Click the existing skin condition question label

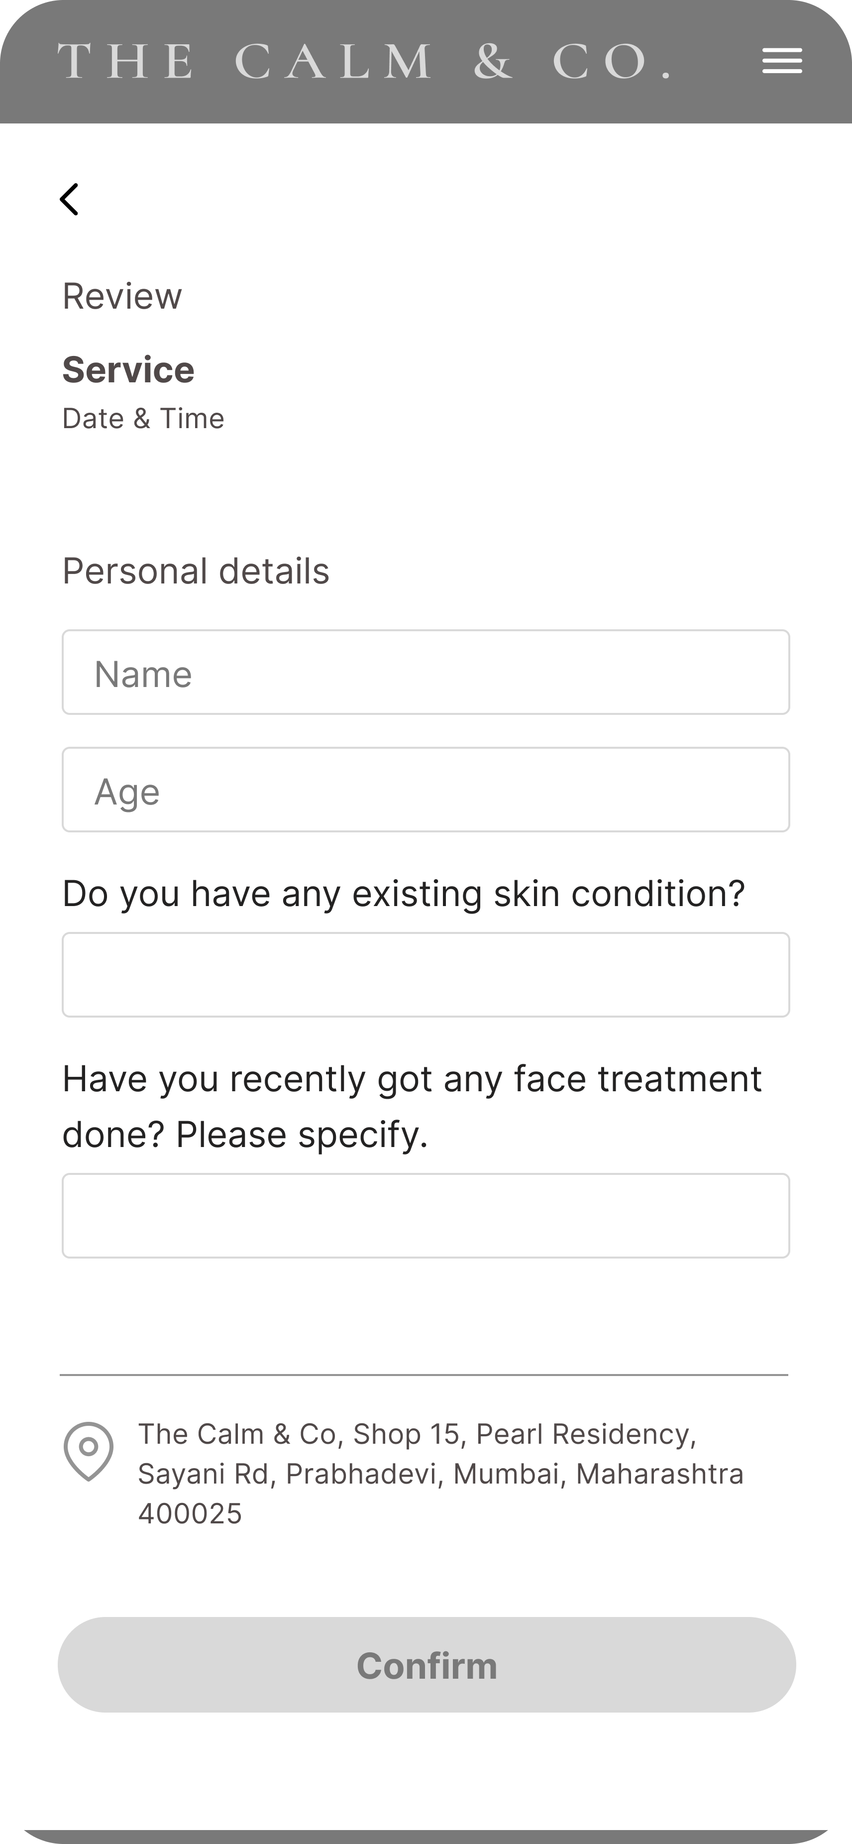[x=404, y=894]
